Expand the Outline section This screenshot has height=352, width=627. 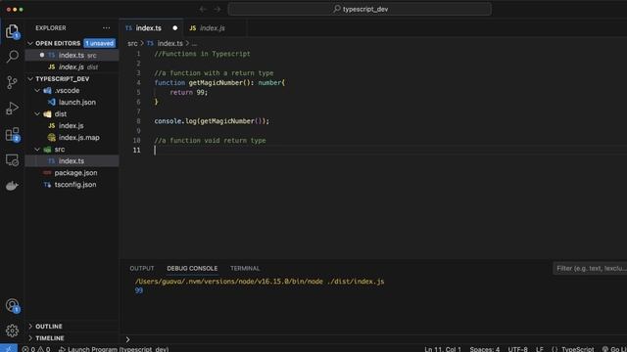click(x=30, y=327)
